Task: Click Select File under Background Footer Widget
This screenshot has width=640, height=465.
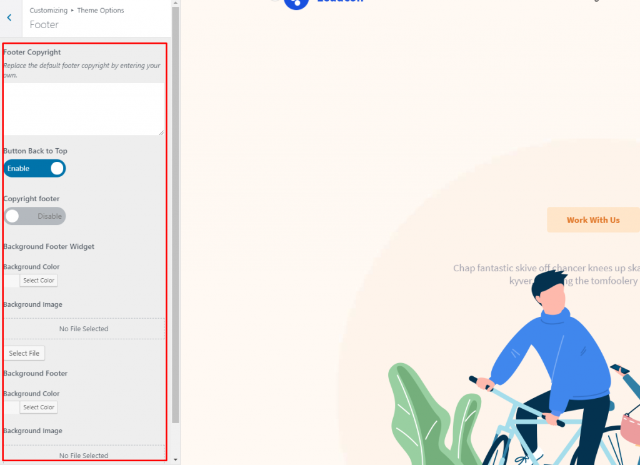Action: [x=24, y=353]
